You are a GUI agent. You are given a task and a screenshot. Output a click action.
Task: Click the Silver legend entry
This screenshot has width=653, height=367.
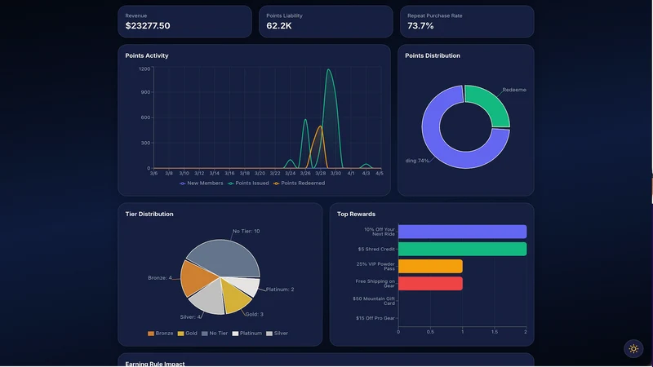click(277, 334)
